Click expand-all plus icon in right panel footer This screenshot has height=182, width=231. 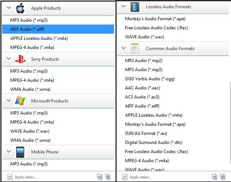click(x=223, y=177)
